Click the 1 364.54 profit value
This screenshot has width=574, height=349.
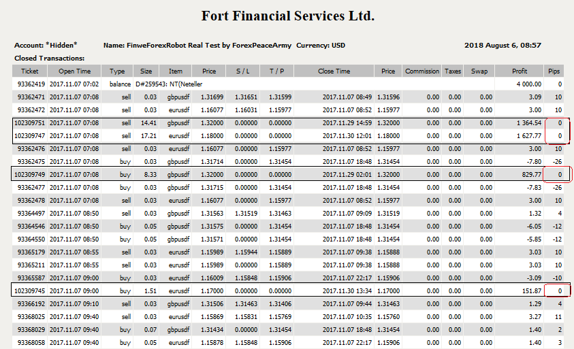coord(529,123)
